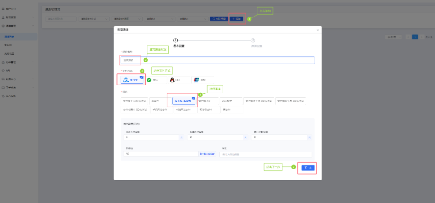Click the blue 下一步 next-step button
This screenshot has width=435, height=203.
pyautogui.click(x=308, y=168)
